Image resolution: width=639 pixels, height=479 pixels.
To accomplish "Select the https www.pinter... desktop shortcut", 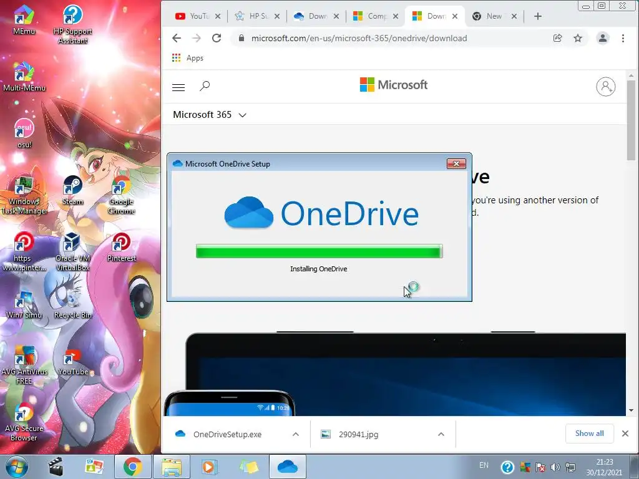I will point(24,251).
